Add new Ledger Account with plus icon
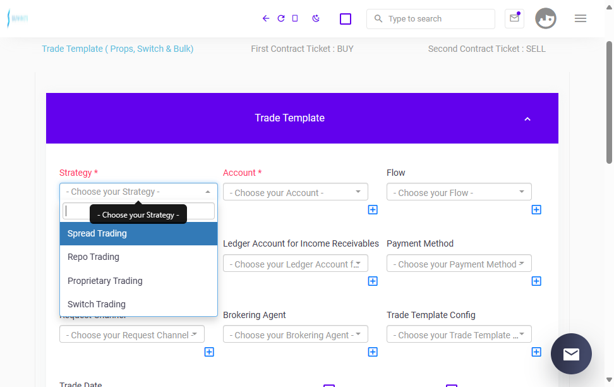This screenshot has width=614, height=387. (373, 281)
